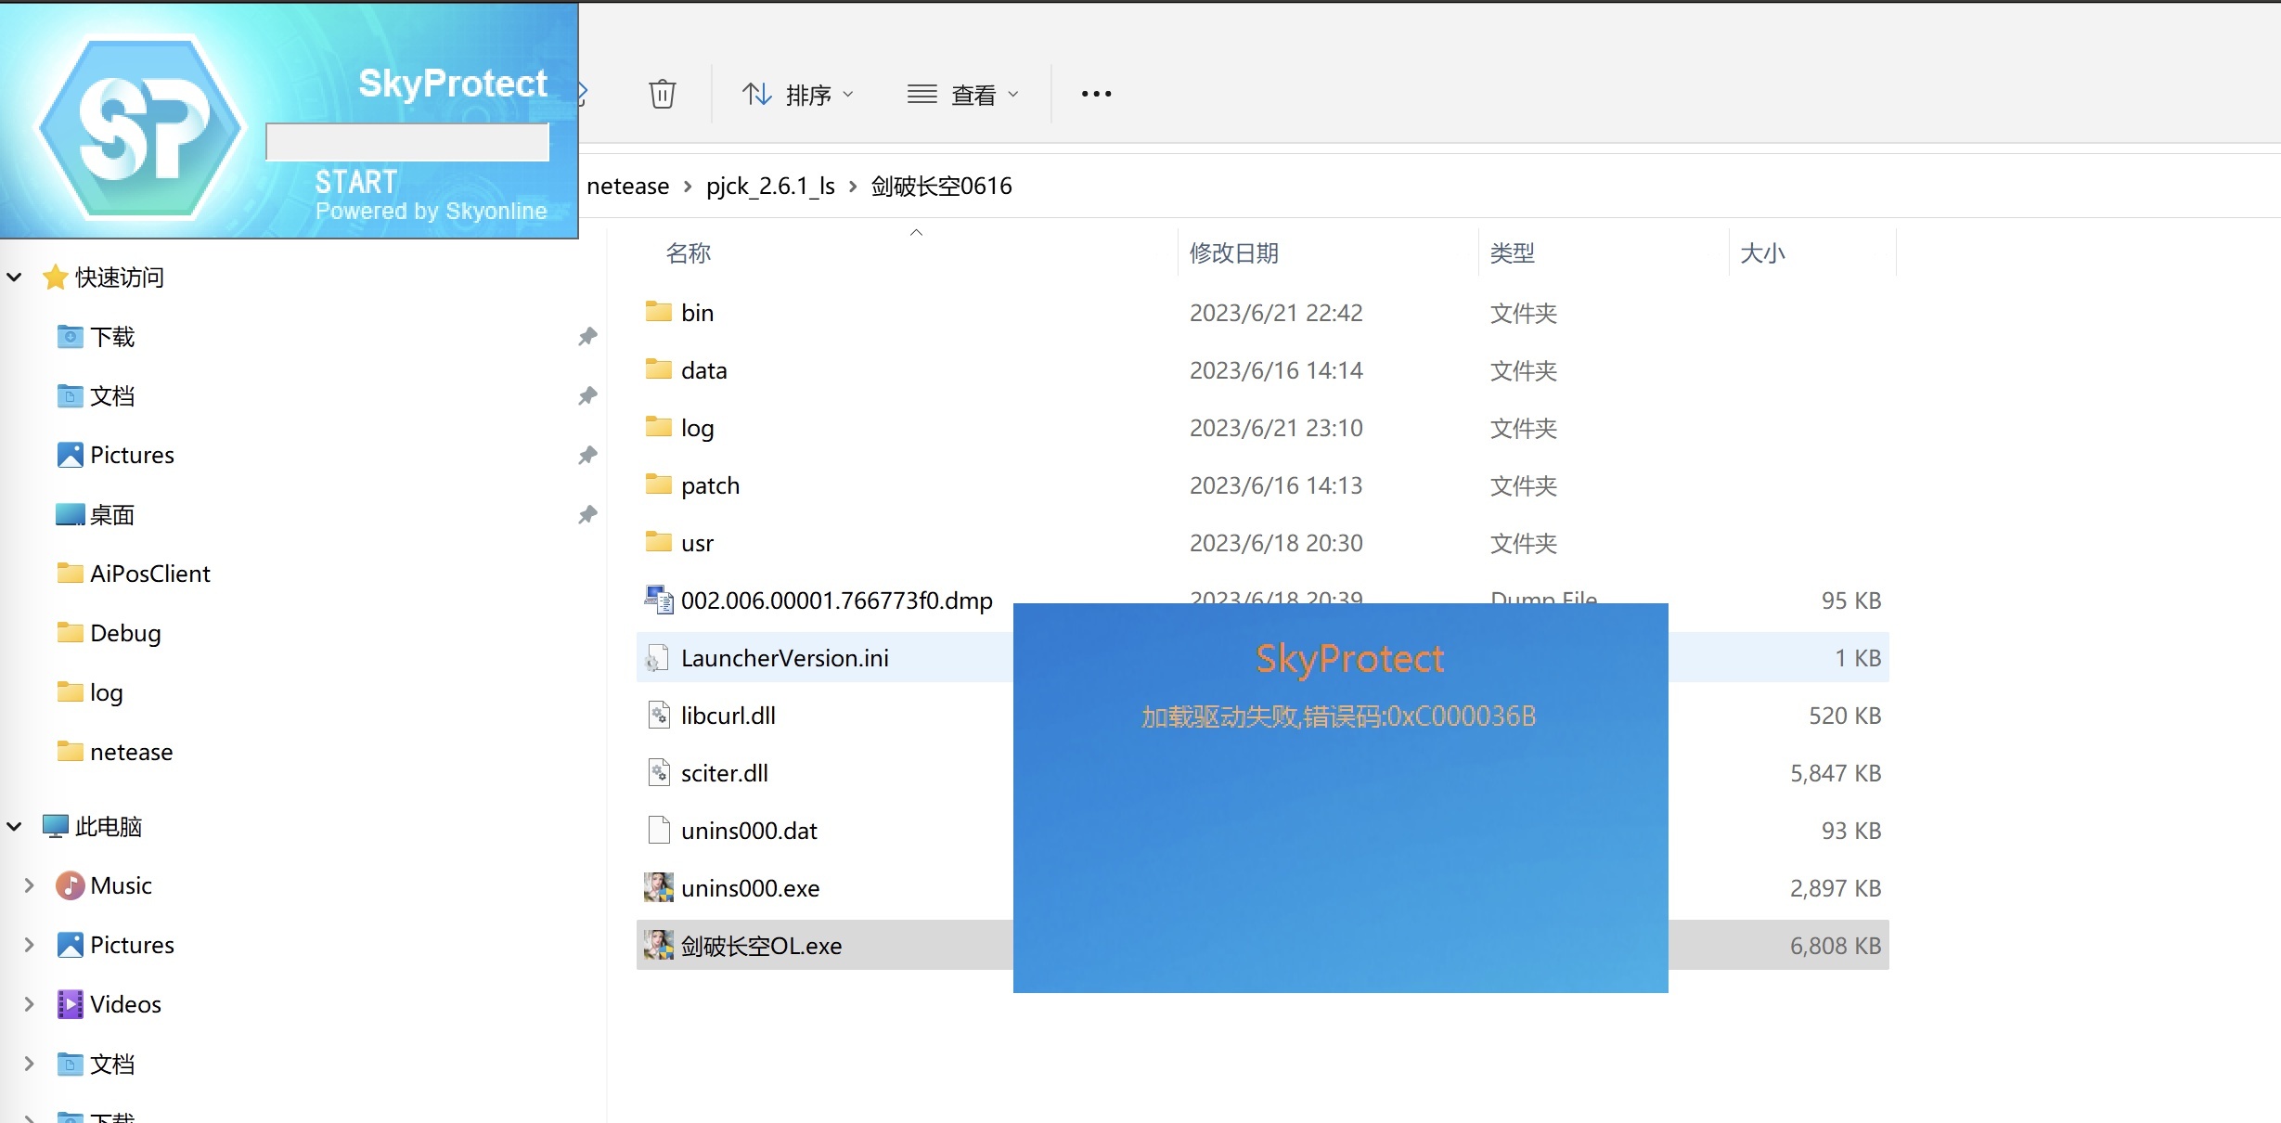Viewport: 2281px width, 1123px height.
Task: Open the 查看 view dropdown
Action: tap(962, 95)
